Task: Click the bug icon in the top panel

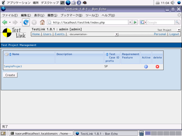Action: click(x=84, y=3)
